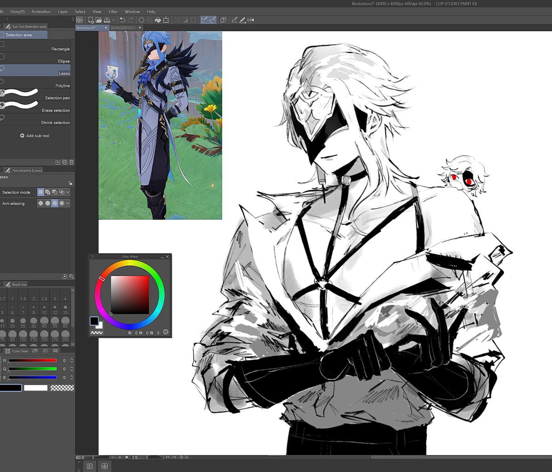Click the flip horizontal mirror toolbar icon
The width and height of the screenshot is (552, 472).
coord(251,20)
